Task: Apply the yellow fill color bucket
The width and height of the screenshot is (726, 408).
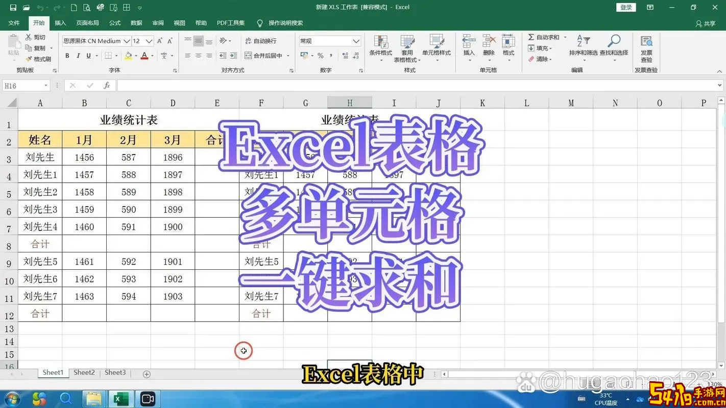Action: click(128, 56)
